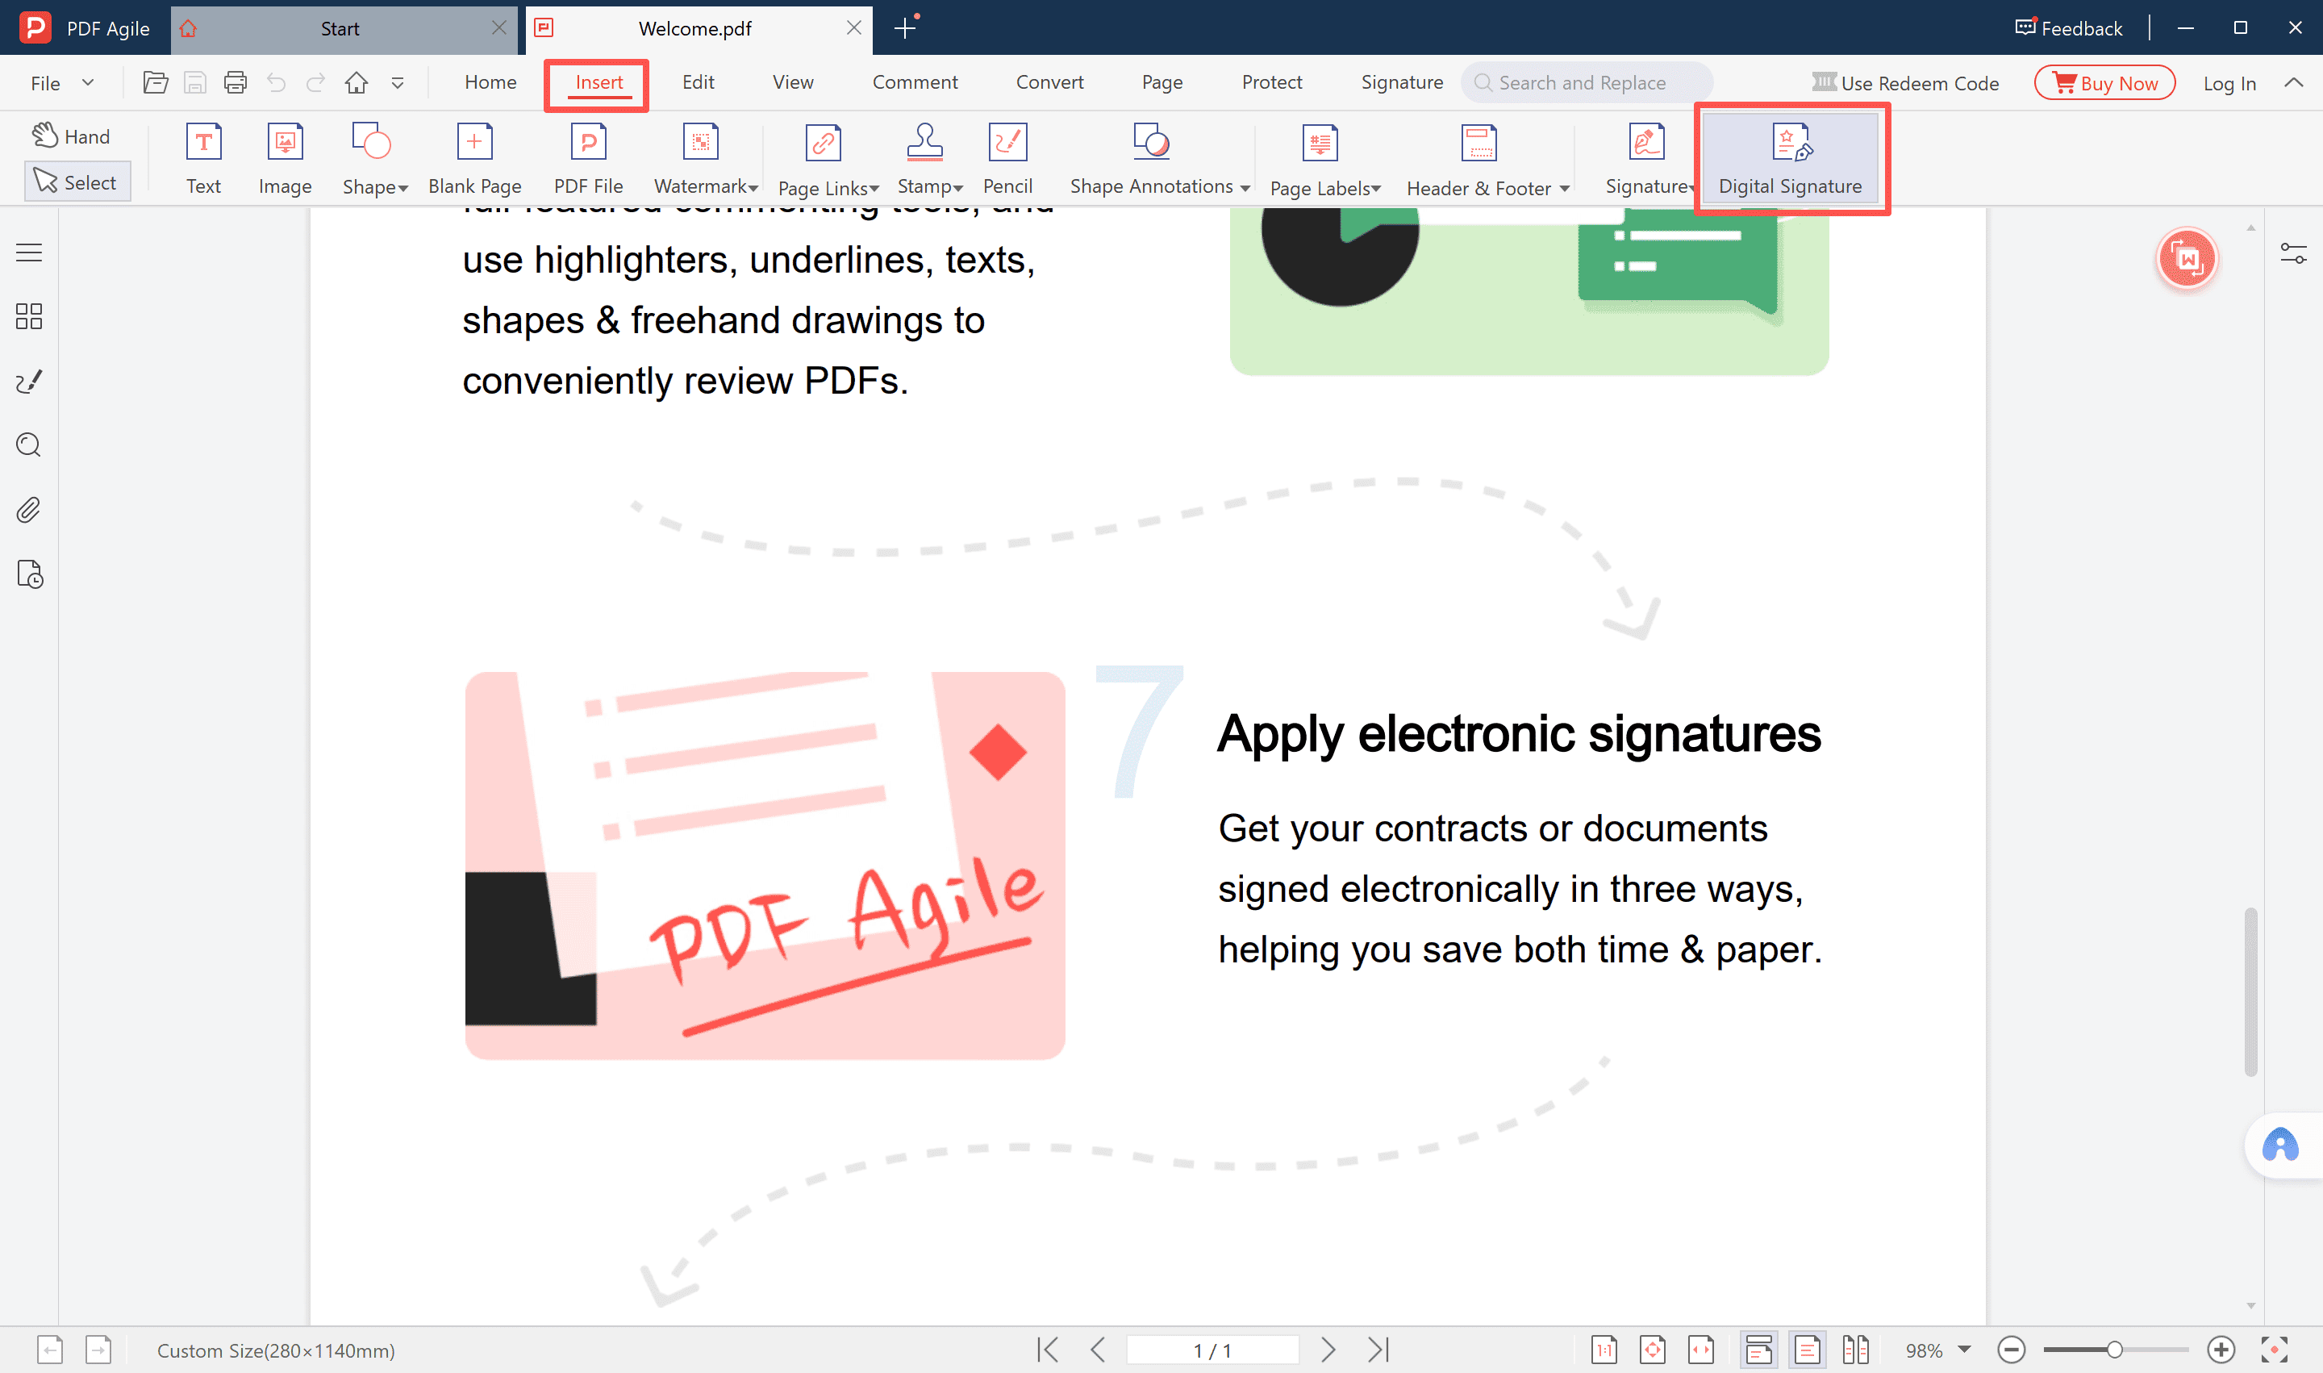Enter full screen mode
This screenshot has height=1373, width=2323.
(x=2274, y=1350)
